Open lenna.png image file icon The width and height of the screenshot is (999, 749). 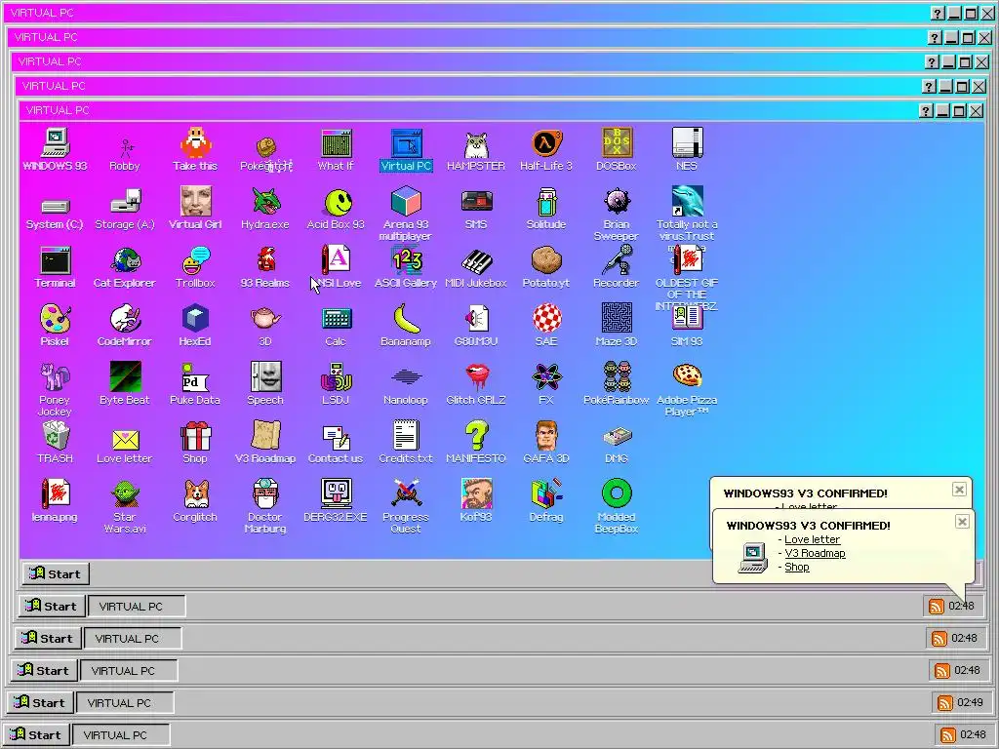pyautogui.click(x=55, y=502)
